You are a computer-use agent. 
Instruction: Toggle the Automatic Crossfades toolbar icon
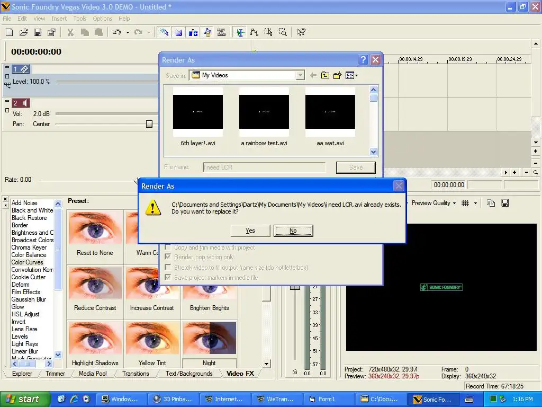(179, 32)
